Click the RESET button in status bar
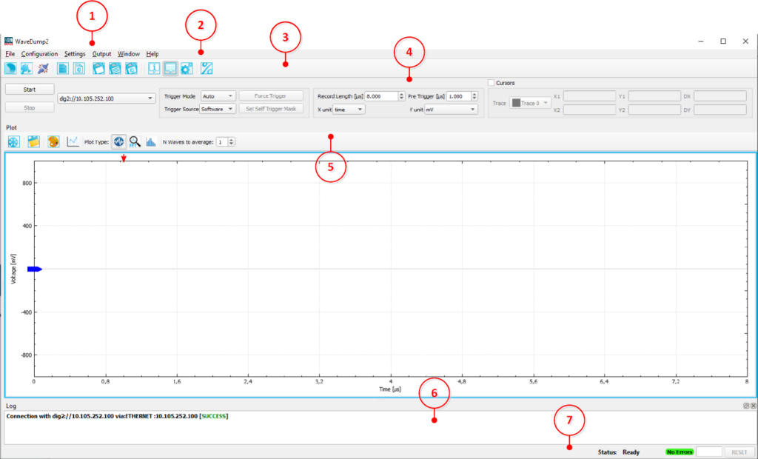Screen dimensions: 758x459 tap(739, 452)
